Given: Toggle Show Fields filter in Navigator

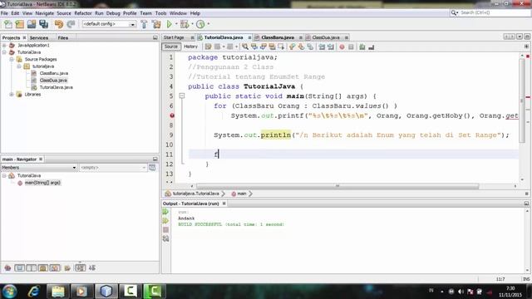Looking at the screenshot, I should point(19,267).
